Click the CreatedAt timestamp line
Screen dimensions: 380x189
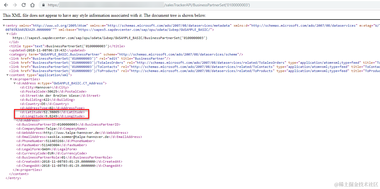point(69,162)
